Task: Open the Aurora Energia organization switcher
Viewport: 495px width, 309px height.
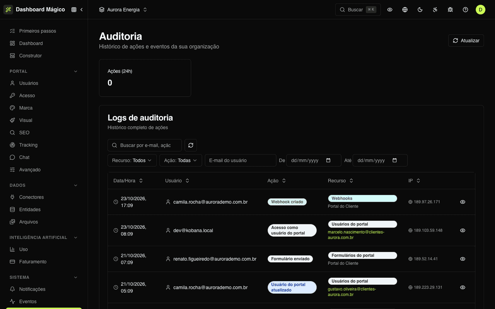Action: pos(123,10)
